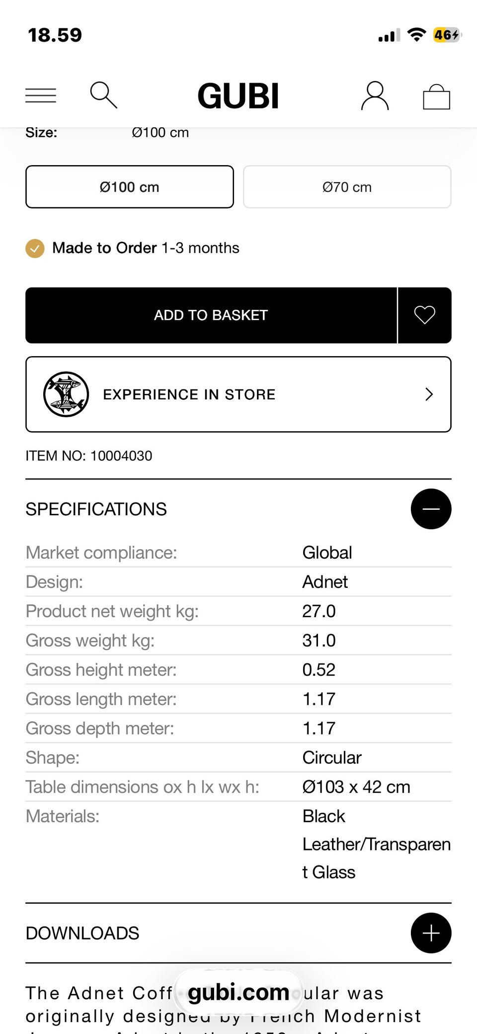This screenshot has width=477, height=1034.
Task: Open the user account icon
Action: tap(375, 95)
